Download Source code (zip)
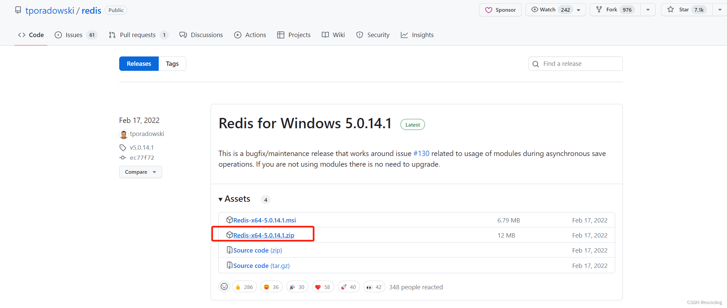The image size is (727, 308). (x=258, y=250)
